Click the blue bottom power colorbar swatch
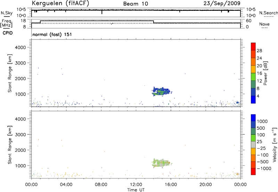Viewport: 278px width, 192px height. 253,99
